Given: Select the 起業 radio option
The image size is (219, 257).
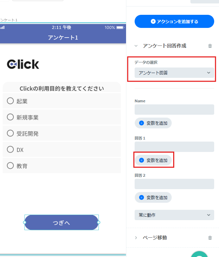Looking at the screenshot, I should point(10,101).
